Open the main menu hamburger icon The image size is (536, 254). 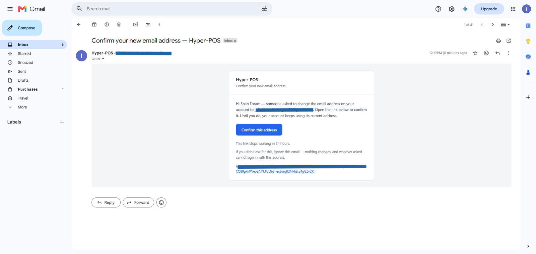[x=10, y=9]
